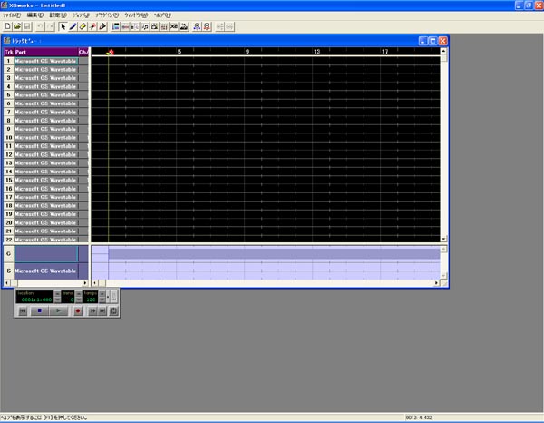The height and width of the screenshot is (423, 544).
Task: Click the Save floppy disk icon
Action: coord(26,26)
